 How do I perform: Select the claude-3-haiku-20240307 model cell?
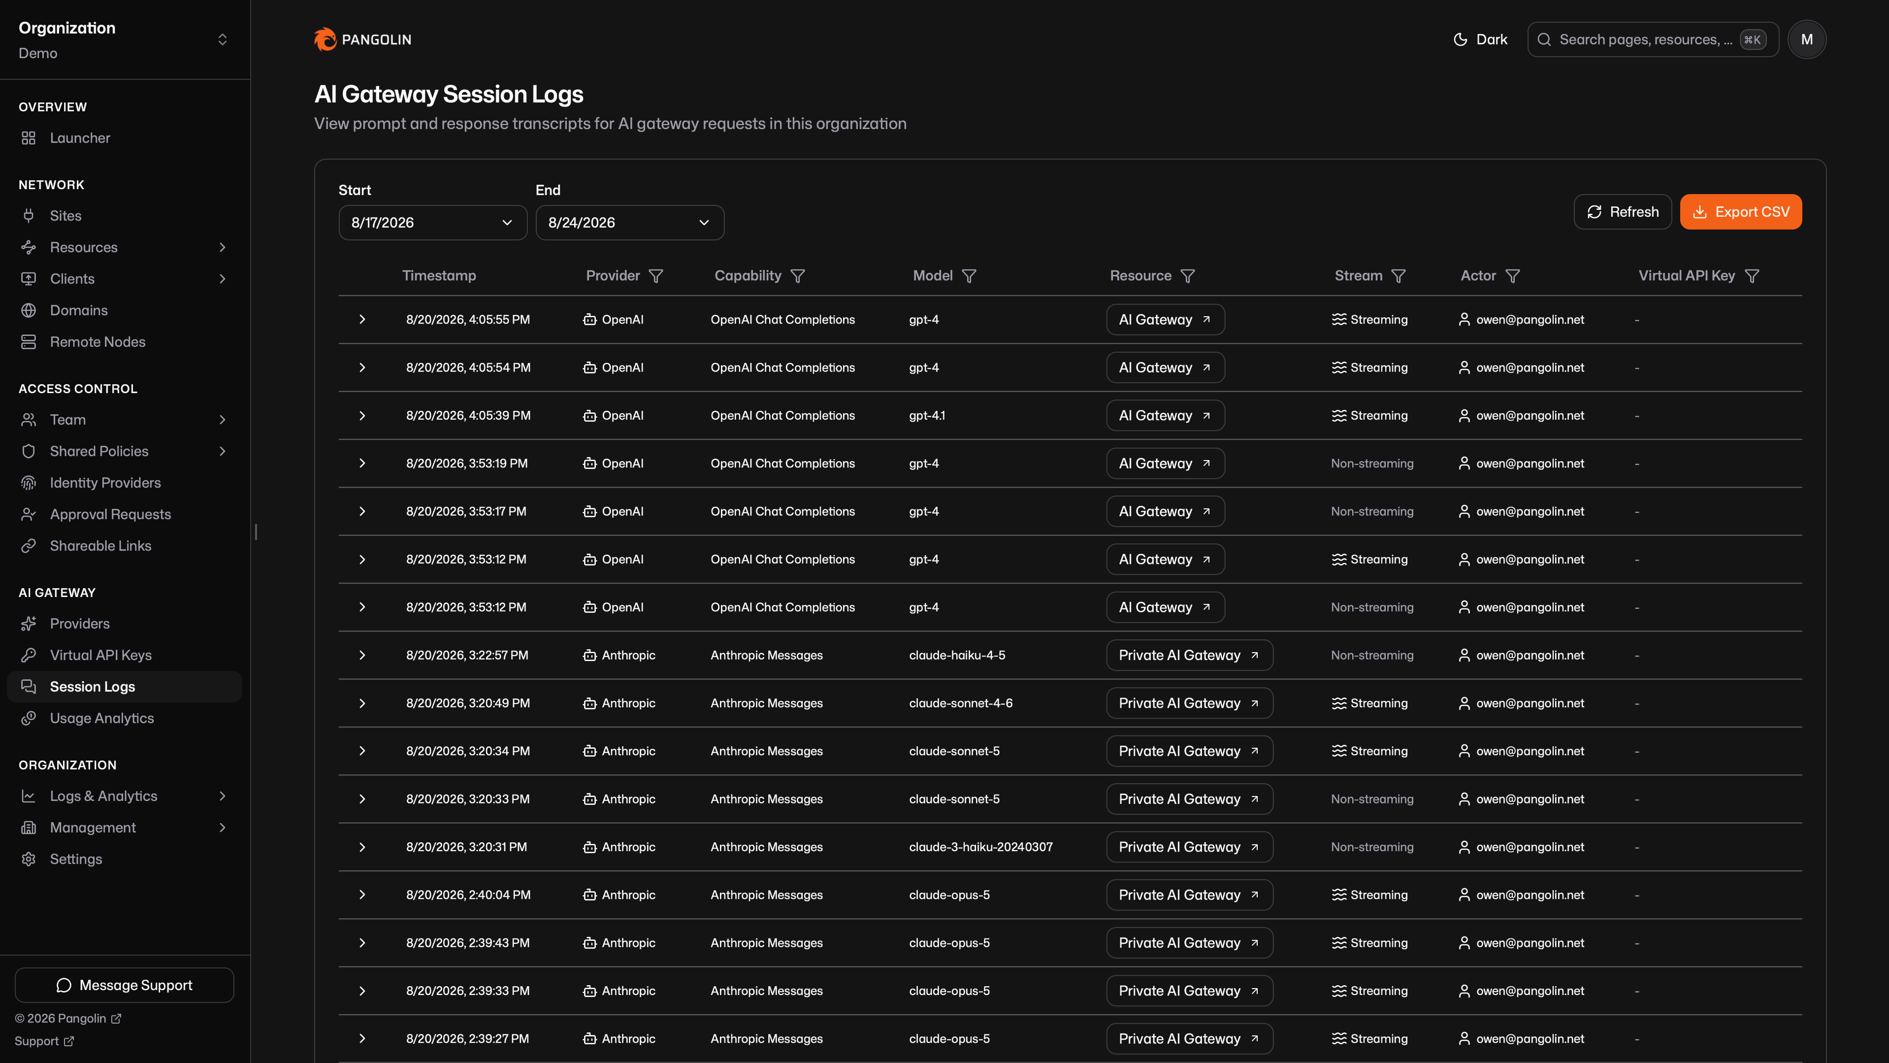(980, 847)
